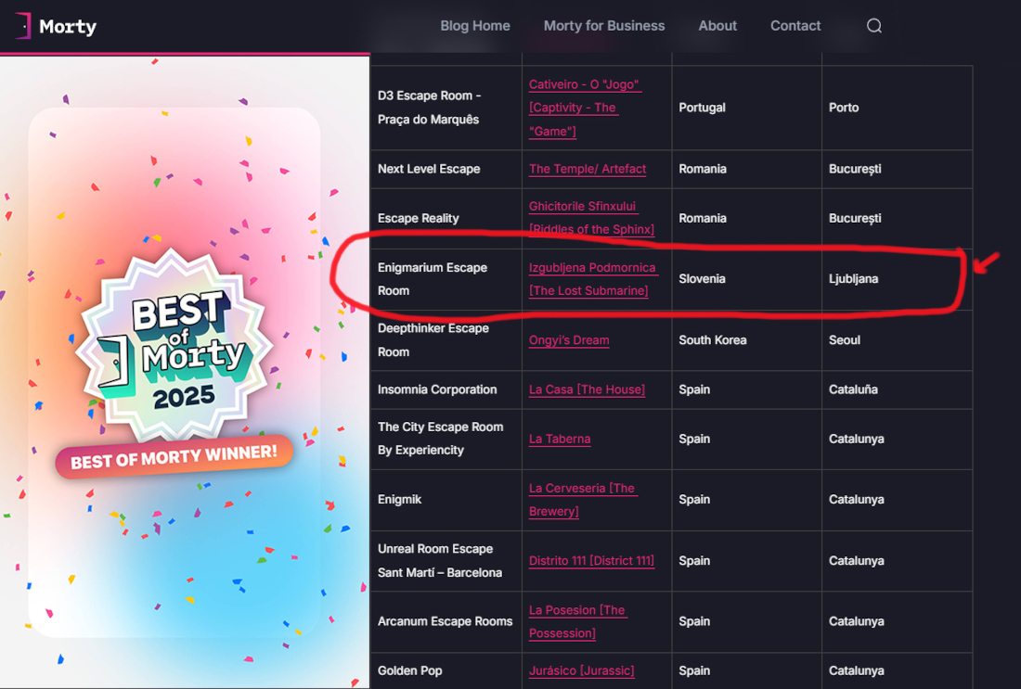This screenshot has height=689, width=1021.
Task: Open the Jurásico [Jurassic] link
Action: click(x=581, y=670)
